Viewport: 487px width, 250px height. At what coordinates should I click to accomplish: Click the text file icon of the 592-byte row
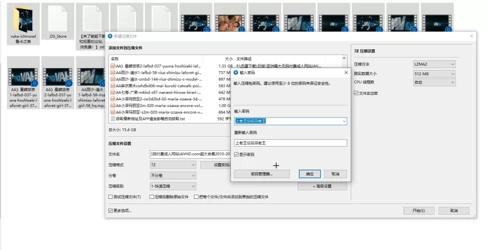pos(113,119)
